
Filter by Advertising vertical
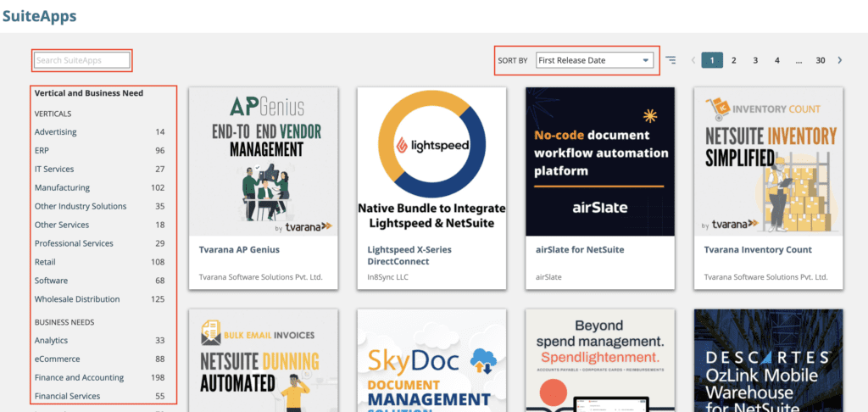[x=56, y=132]
